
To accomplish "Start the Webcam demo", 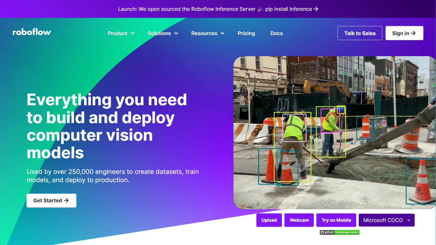I will [299, 220].
